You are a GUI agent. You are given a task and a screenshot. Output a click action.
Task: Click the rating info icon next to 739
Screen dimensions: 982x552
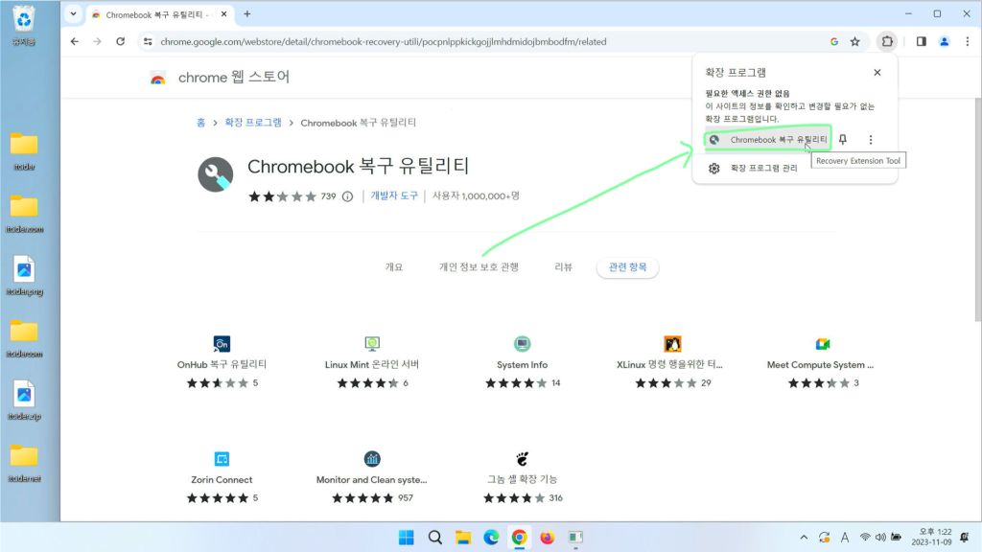347,196
